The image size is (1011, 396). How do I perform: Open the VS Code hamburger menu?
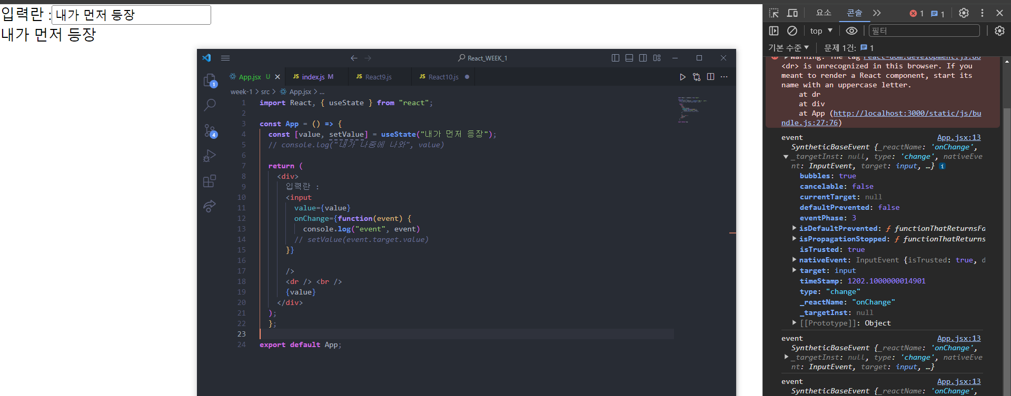(x=225, y=58)
